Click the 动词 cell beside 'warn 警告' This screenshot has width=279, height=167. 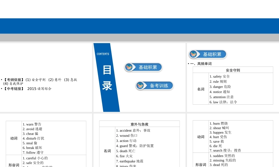point(14,138)
